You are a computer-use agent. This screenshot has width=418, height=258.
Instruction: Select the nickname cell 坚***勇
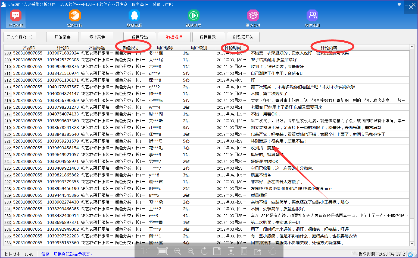[x=165, y=222]
